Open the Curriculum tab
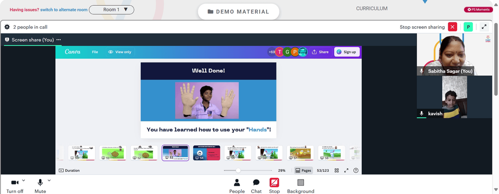The image size is (499, 194). pyautogui.click(x=372, y=8)
